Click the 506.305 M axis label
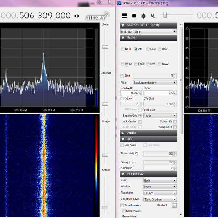Image resolution: width=218 pixels, height=218 pixels. 20,110
